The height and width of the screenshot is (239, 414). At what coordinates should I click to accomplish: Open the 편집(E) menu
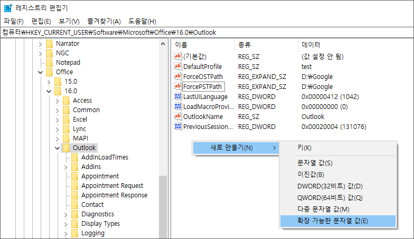[41, 21]
